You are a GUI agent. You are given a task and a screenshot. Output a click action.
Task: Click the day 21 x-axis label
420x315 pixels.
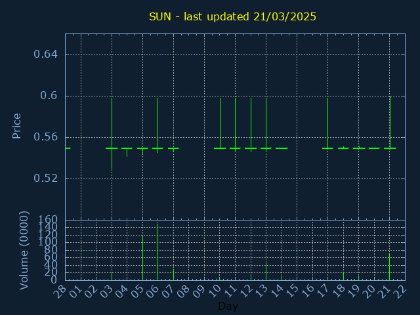coord(385,291)
